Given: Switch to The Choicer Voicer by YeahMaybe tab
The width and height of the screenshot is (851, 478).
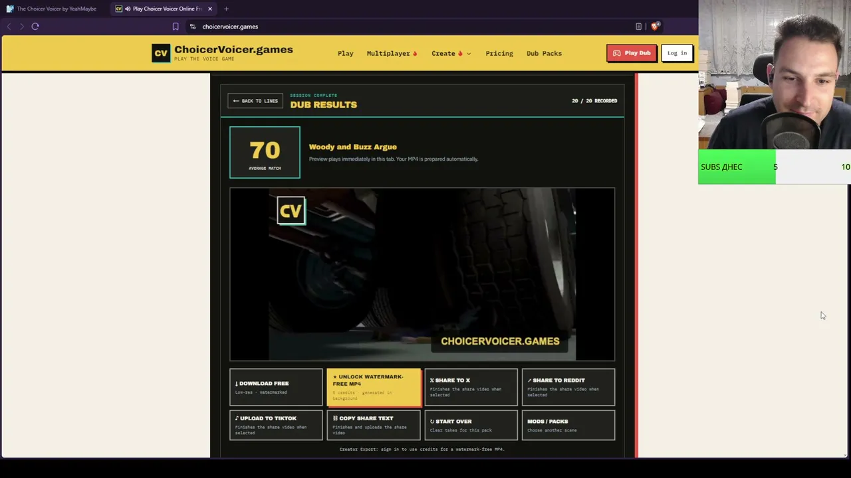Looking at the screenshot, I should [52, 9].
